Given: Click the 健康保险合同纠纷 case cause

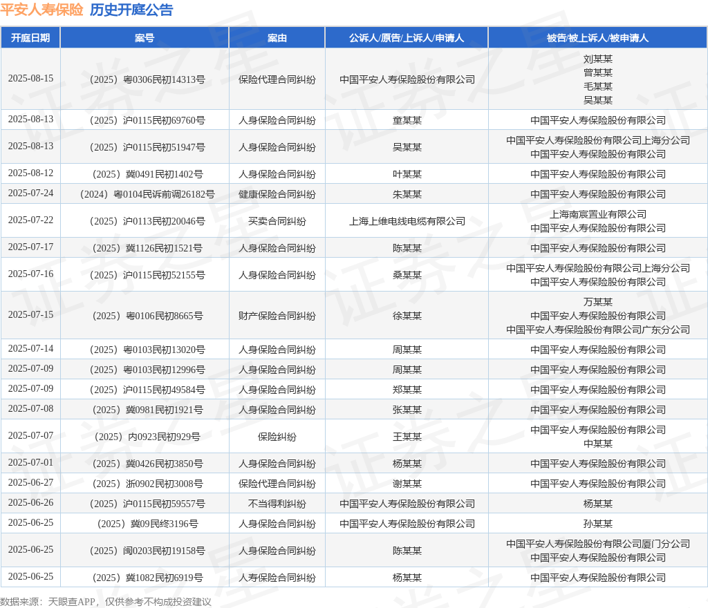Looking at the screenshot, I should [277, 194].
